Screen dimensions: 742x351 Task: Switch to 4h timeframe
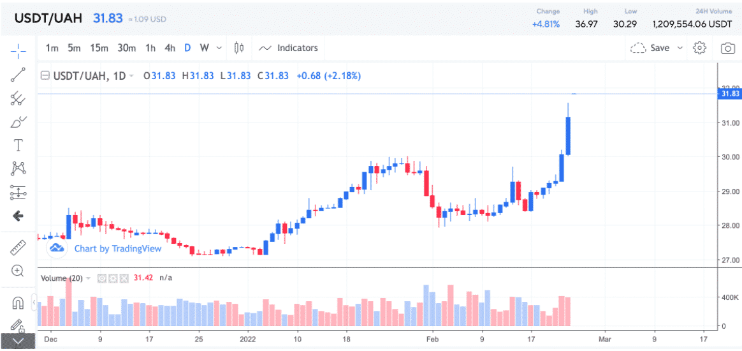170,48
